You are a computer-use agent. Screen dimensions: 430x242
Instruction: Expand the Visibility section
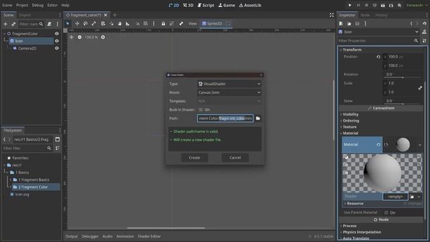[350, 114]
